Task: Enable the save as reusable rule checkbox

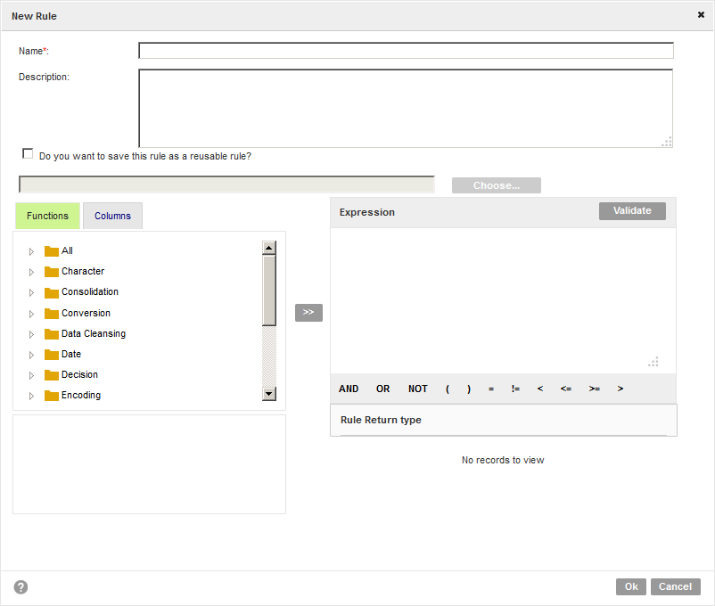Action: pos(28,153)
